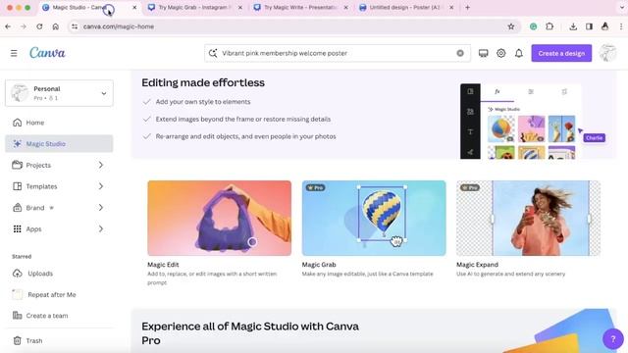Image resolution: width=628 pixels, height=353 pixels.
Task: Expand the Brand submenu chevron
Action: (101, 207)
